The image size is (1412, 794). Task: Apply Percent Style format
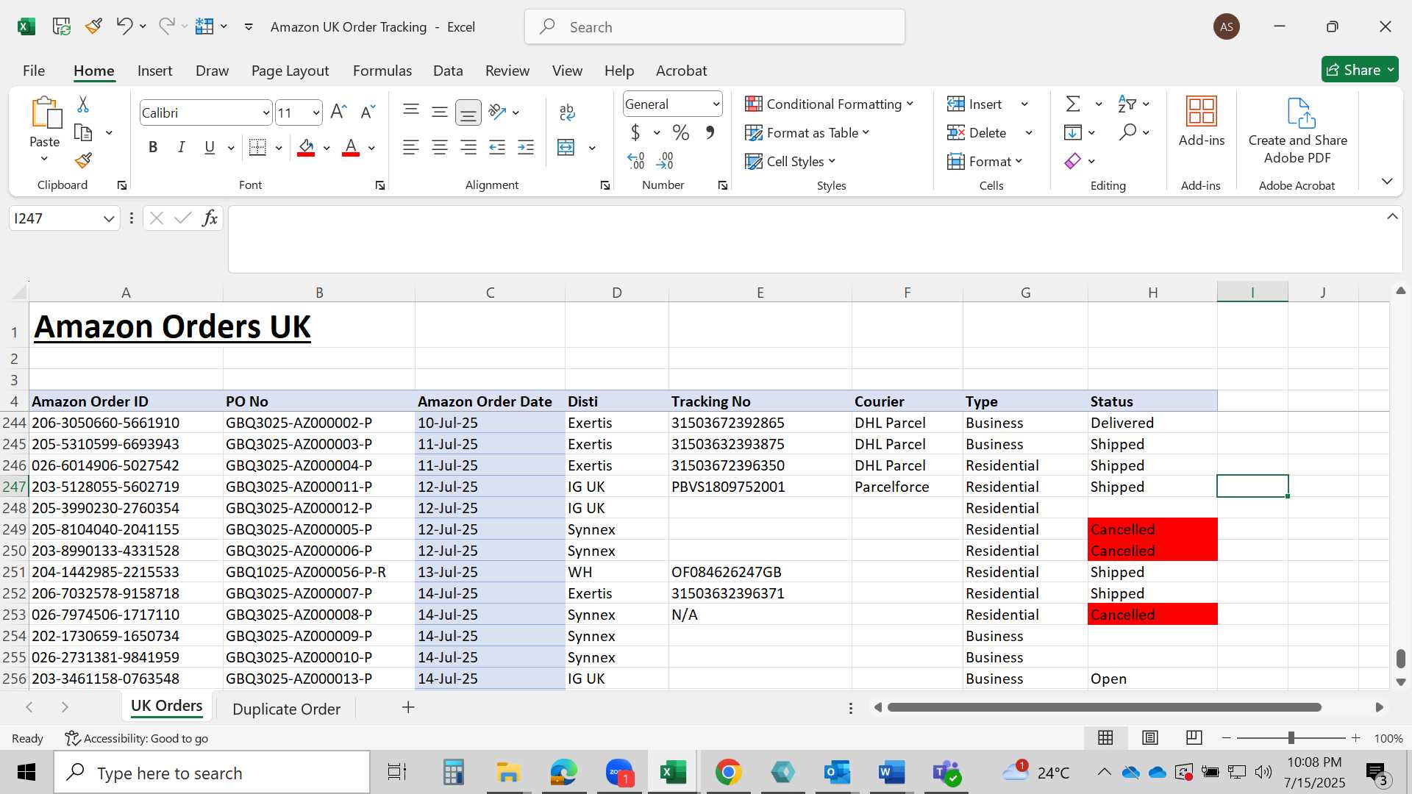tap(681, 133)
